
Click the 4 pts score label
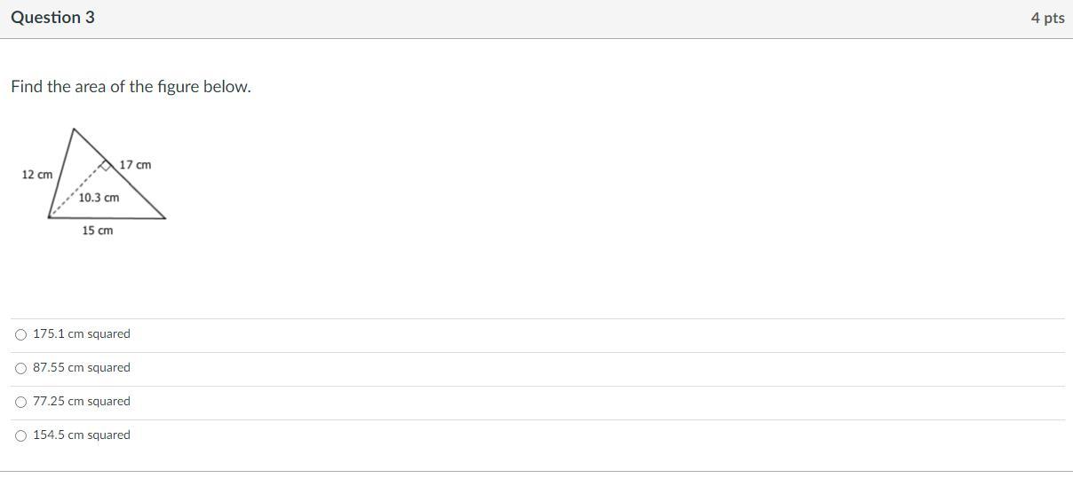[x=1047, y=18]
